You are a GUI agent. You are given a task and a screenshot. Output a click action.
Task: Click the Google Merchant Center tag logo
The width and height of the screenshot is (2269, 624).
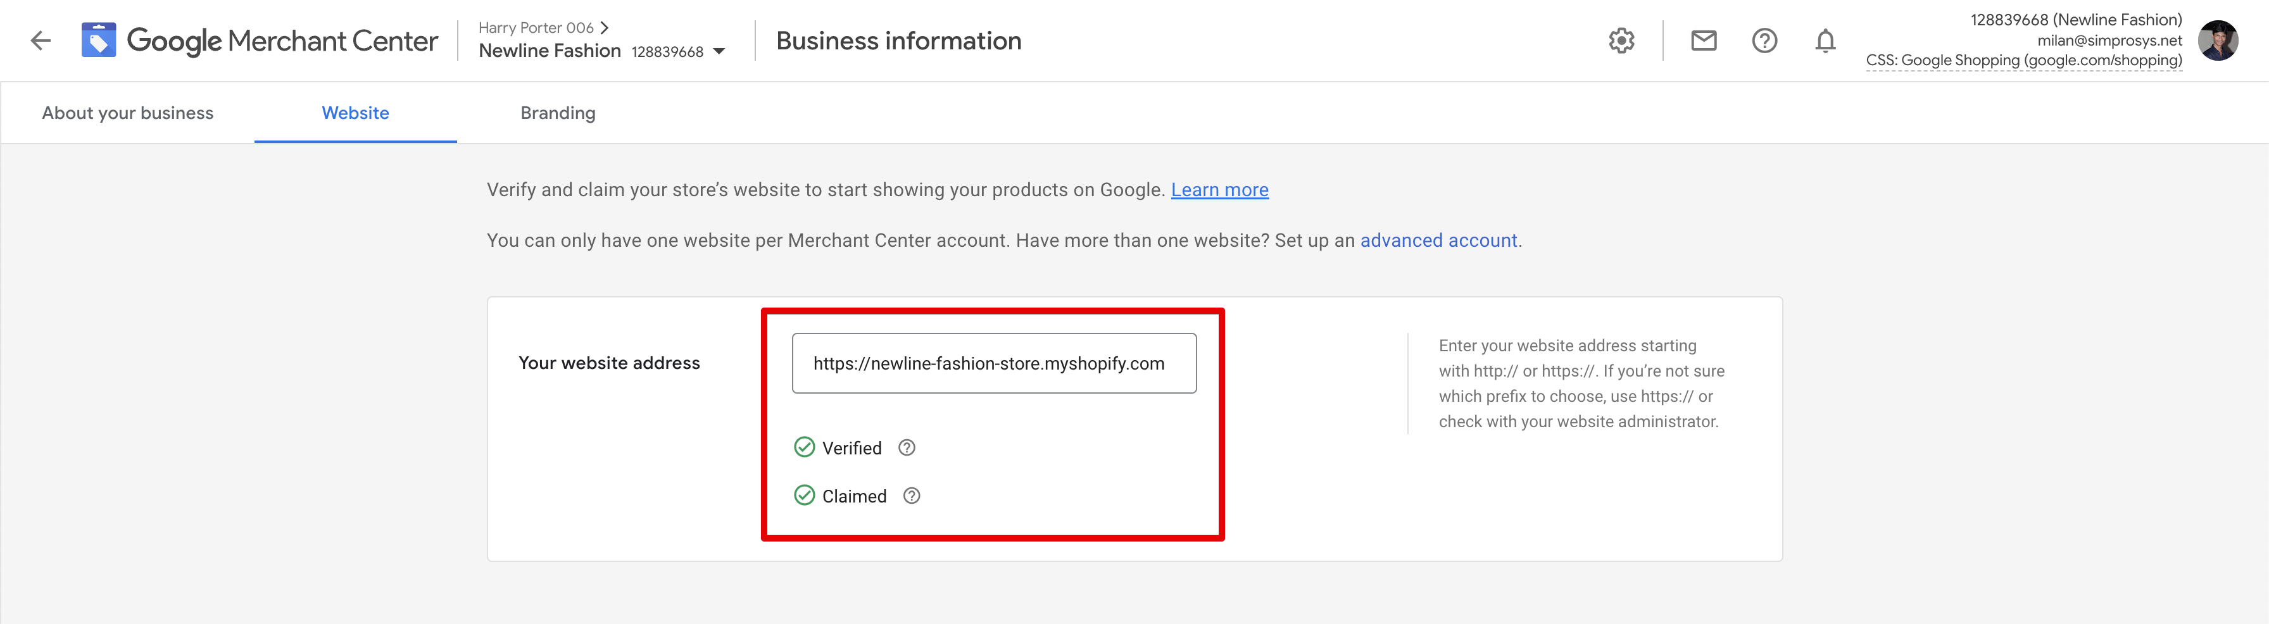pyautogui.click(x=99, y=41)
